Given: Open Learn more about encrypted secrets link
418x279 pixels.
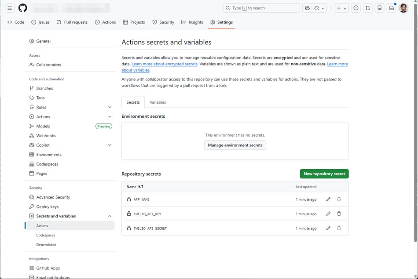Looking at the screenshot, I should coord(165,64).
